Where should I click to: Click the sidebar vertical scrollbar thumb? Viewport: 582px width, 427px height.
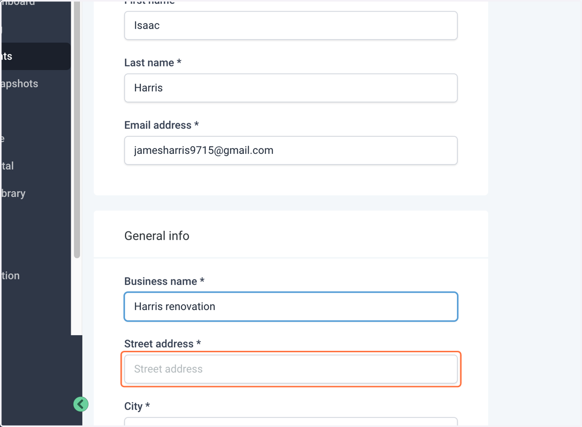[77, 129]
